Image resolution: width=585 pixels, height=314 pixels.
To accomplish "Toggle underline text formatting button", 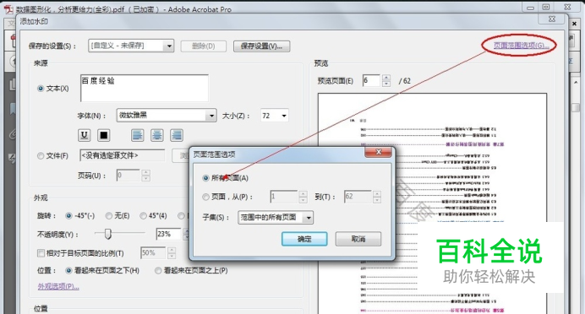I will 85,135.
